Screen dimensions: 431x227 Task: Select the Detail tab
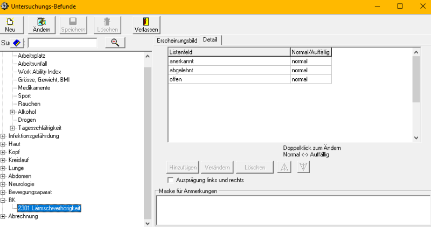click(210, 41)
